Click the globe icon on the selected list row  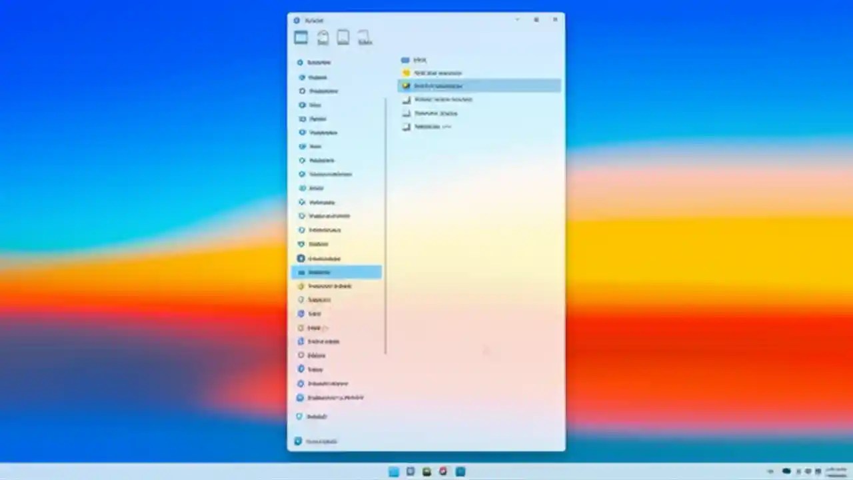coord(407,86)
